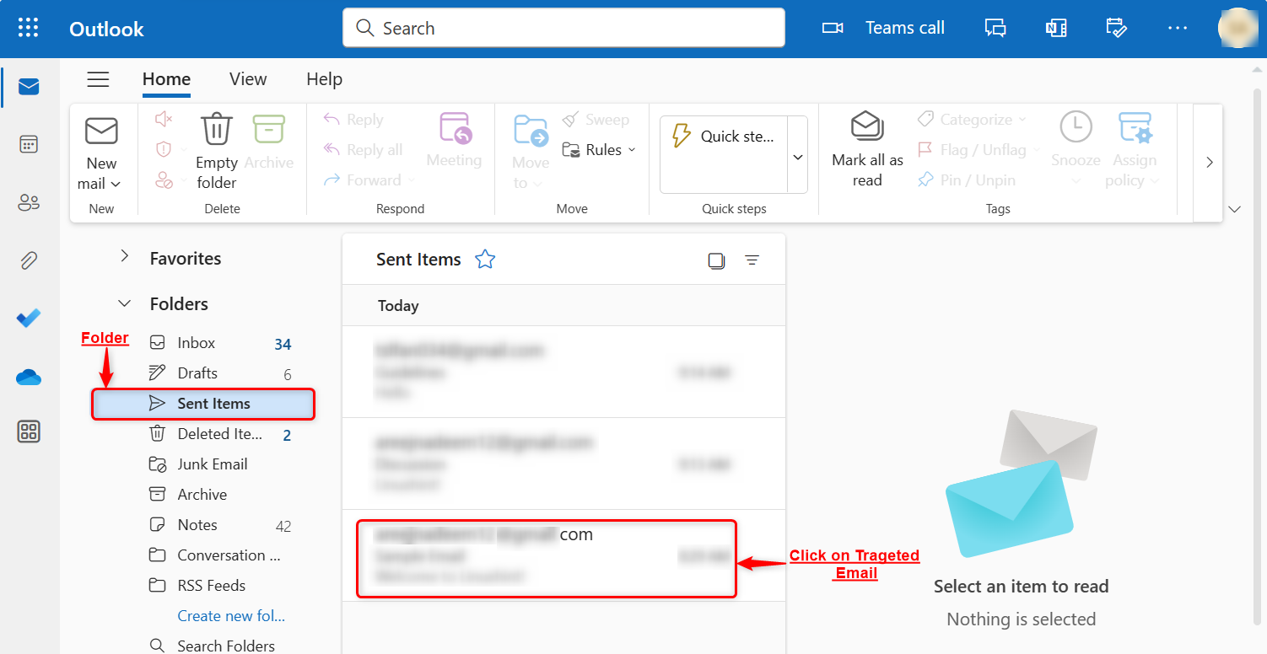Screen dimensions: 1267x654
Task: Click the Empty folder trash icon
Action: click(x=217, y=130)
